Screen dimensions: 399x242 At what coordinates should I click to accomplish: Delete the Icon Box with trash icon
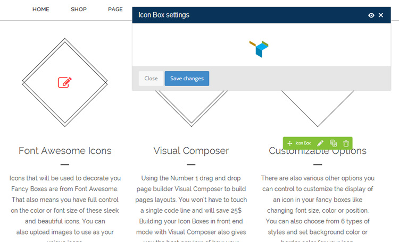tap(346, 143)
